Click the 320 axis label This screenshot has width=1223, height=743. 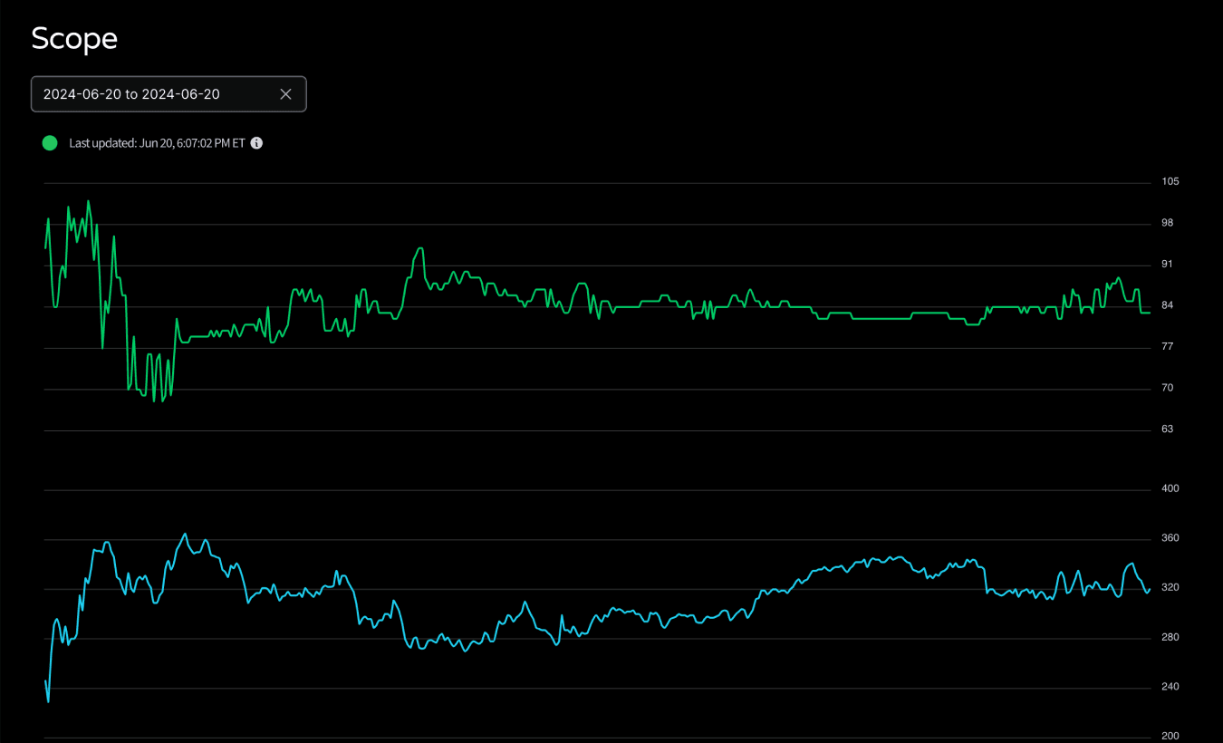1170,587
